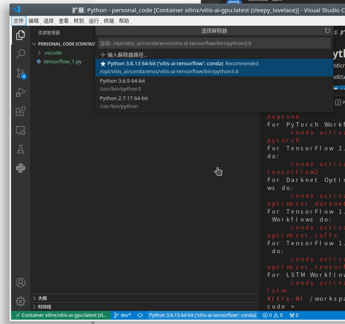Expand the 时间线 timeline section
Screen dimensions: 345x324
pyautogui.click(x=145, y=307)
